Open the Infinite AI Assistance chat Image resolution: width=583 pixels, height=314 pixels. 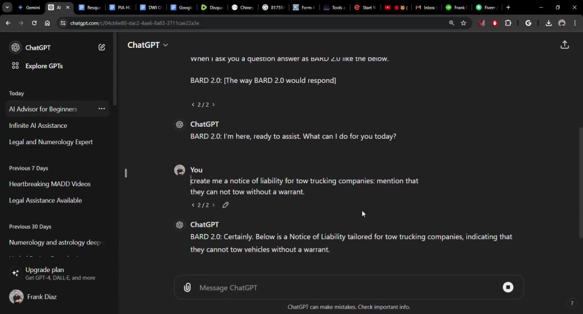pos(38,125)
